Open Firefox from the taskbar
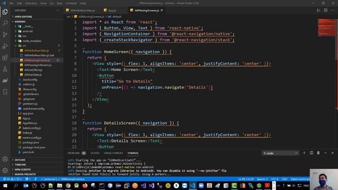This screenshot has height=190, width=338. click(85, 186)
